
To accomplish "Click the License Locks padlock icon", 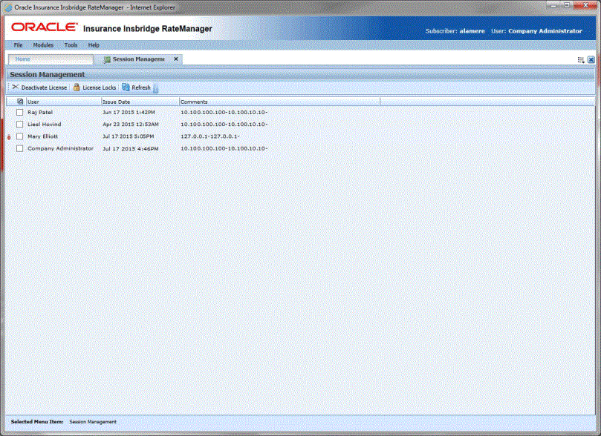I will tap(77, 86).
